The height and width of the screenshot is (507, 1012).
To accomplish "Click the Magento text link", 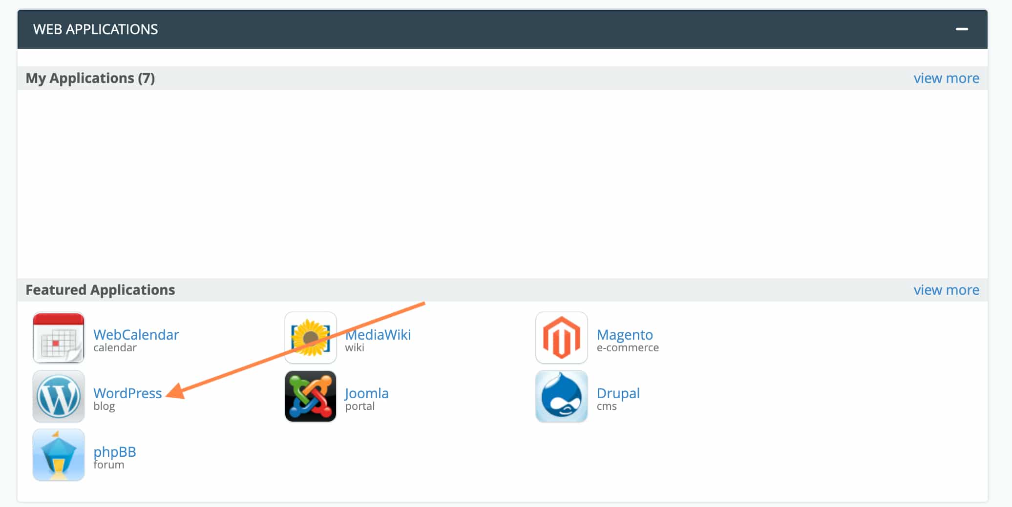I will (625, 335).
